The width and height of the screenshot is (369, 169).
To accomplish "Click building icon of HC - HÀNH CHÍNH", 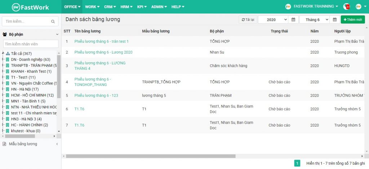I will click(8, 125).
